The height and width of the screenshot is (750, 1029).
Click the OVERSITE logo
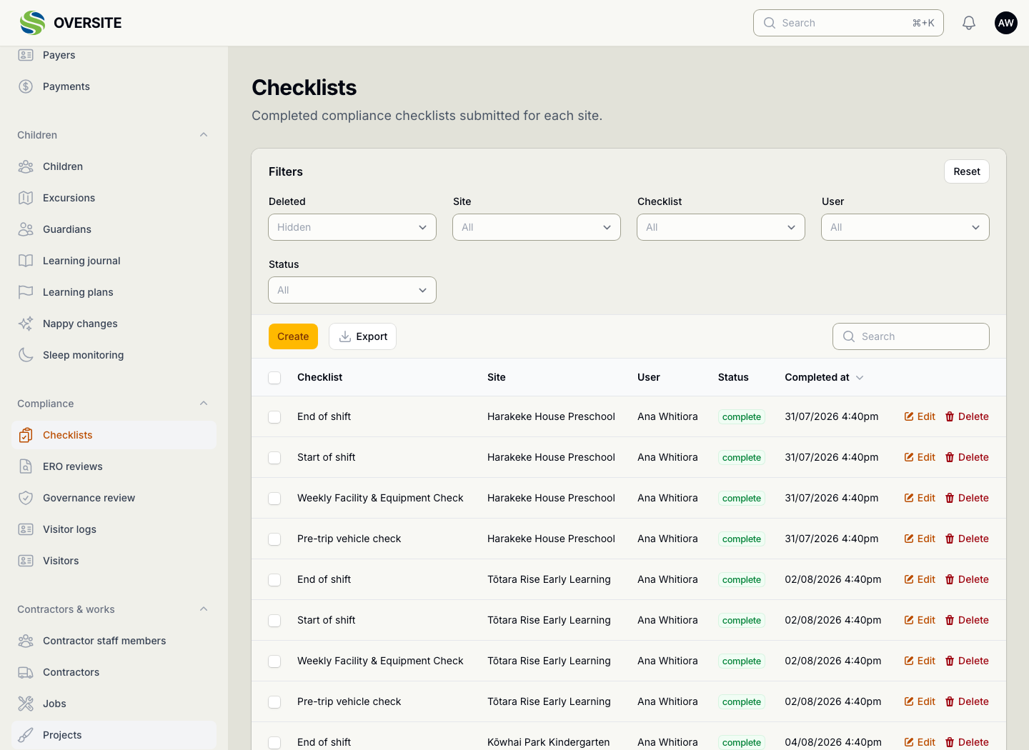pyautogui.click(x=71, y=23)
